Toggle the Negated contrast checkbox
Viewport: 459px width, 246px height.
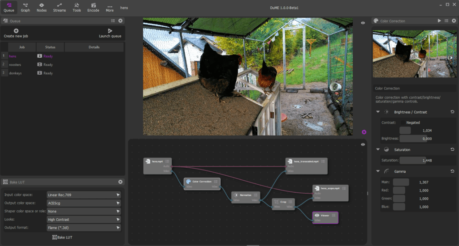pyautogui.click(x=403, y=123)
